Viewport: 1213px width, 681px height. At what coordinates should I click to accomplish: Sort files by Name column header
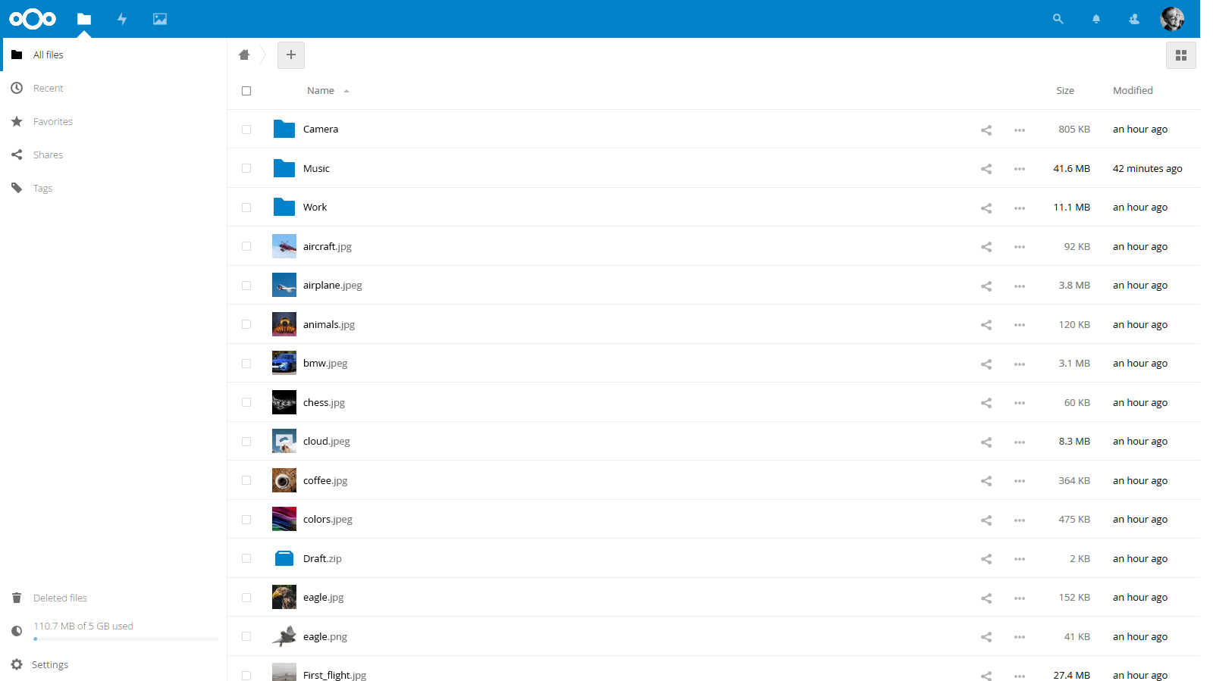[x=321, y=91]
